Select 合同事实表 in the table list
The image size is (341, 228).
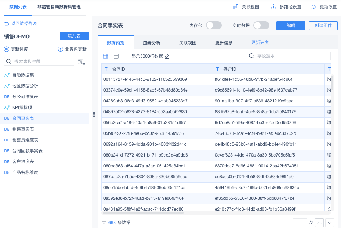point(44,118)
